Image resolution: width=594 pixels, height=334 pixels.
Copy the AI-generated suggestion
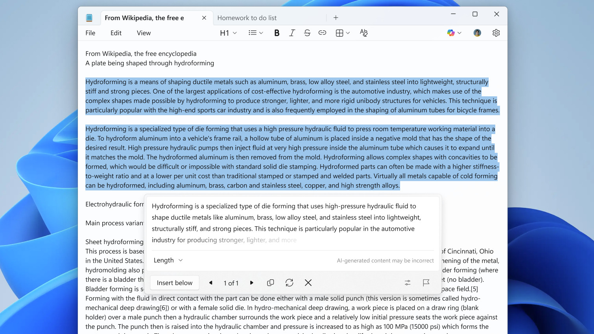[270, 283]
